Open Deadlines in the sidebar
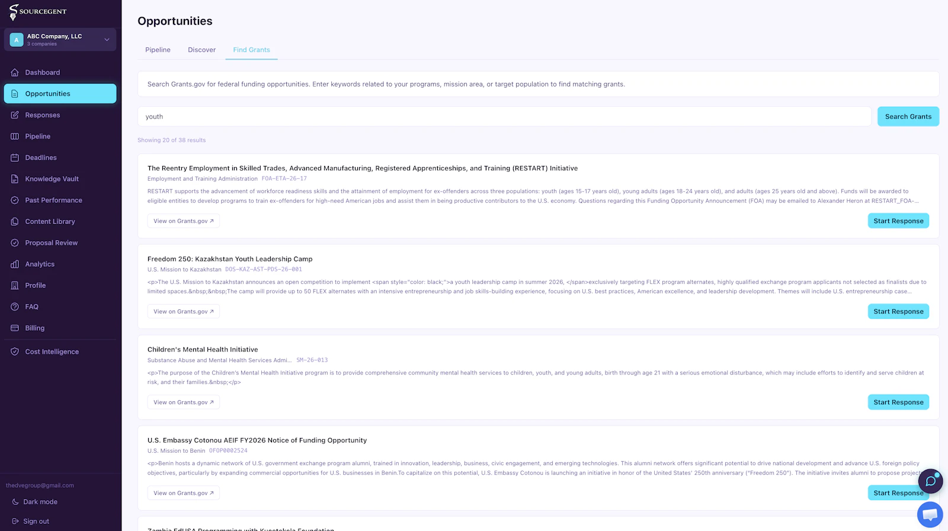 60,158
